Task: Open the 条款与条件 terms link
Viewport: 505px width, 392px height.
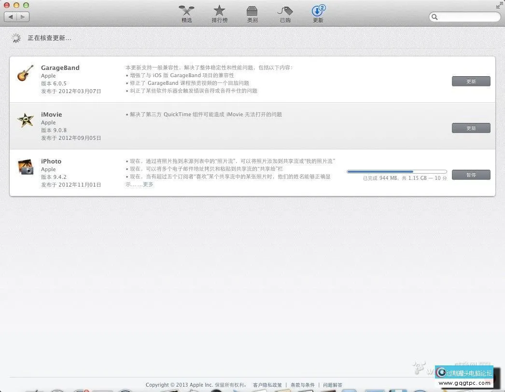Action: (302, 385)
